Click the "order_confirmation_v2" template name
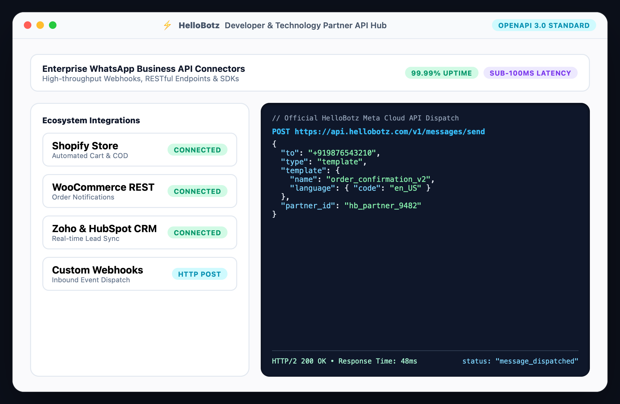Screen dimensions: 620x404 pos(378,179)
